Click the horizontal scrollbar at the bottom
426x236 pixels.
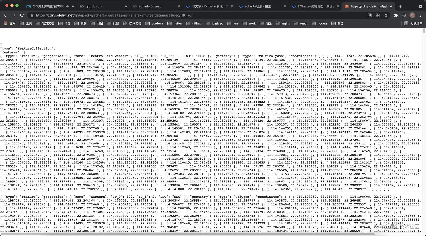click(187, 234)
